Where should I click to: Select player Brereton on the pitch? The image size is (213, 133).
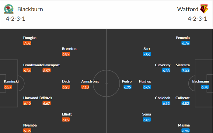tap(69, 49)
